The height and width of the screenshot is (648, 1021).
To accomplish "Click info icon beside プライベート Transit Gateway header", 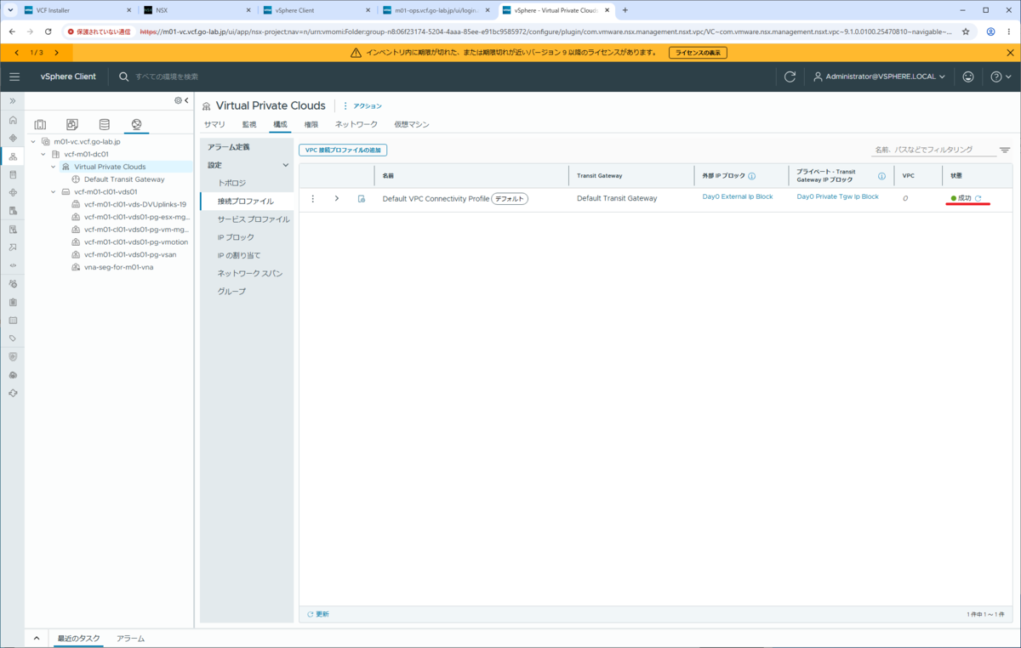I will click(881, 176).
